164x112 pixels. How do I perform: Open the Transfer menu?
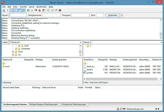(23, 7)
